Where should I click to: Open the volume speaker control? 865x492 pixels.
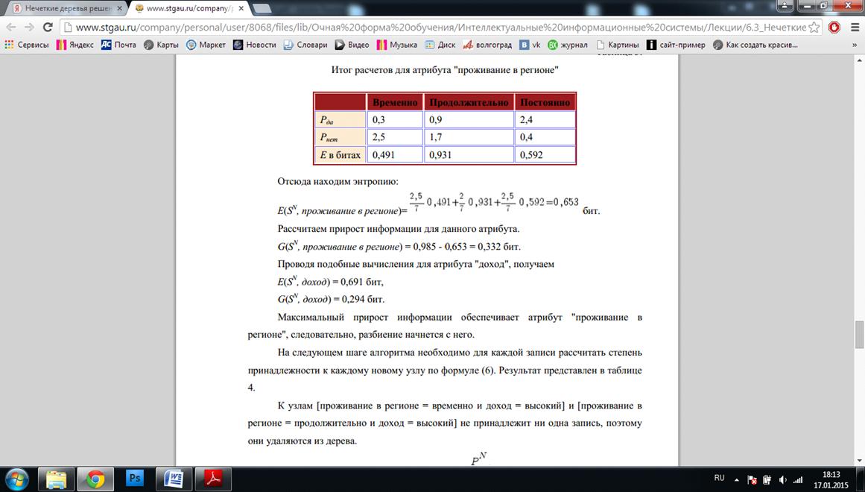(x=782, y=480)
